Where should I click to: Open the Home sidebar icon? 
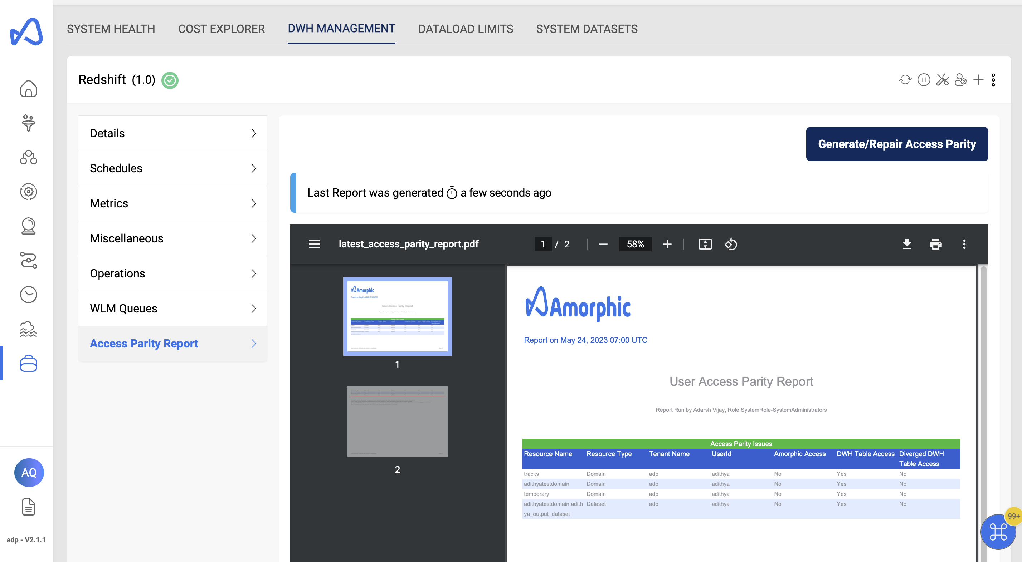[x=29, y=89]
